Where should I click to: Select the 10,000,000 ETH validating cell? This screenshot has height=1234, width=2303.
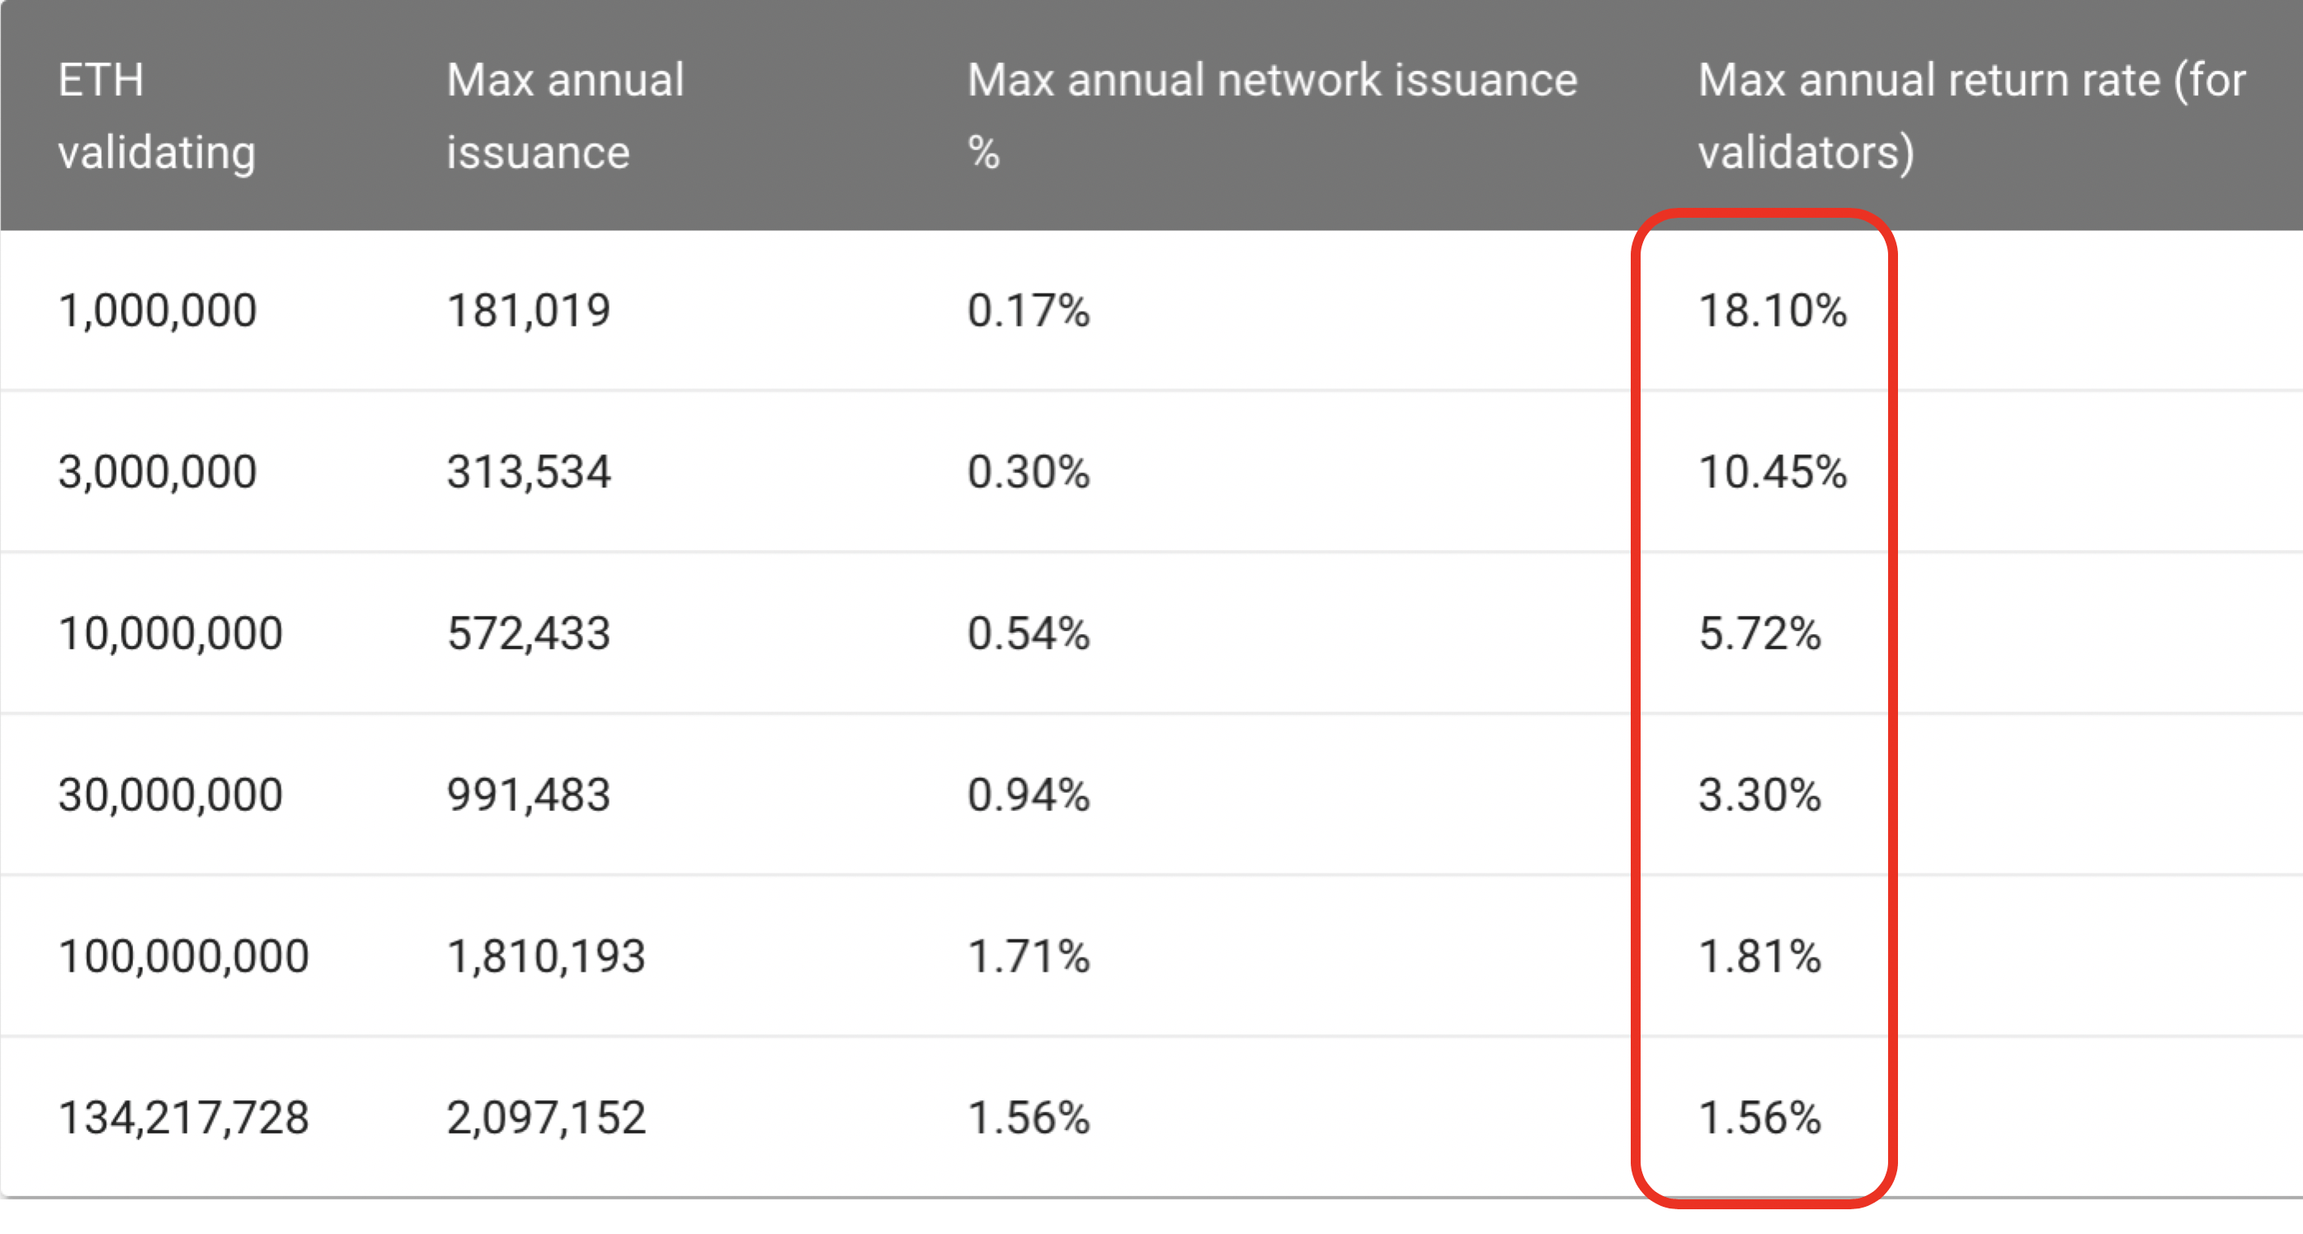click(170, 634)
